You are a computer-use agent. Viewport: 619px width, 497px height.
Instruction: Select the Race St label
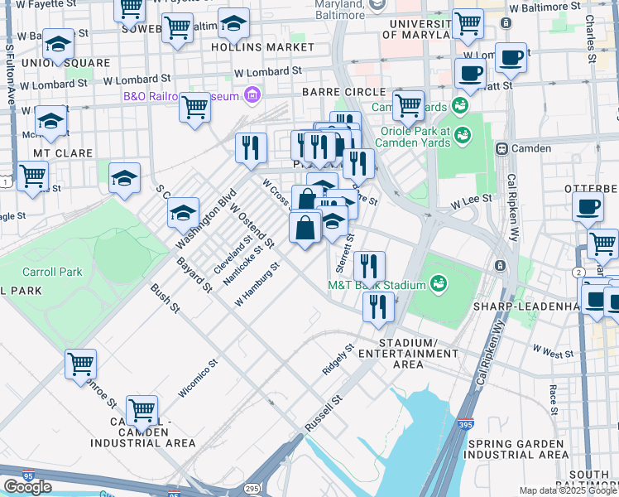tap(554, 400)
